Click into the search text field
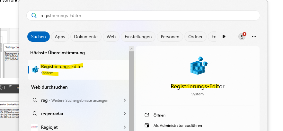The image size is (283, 131). (x=145, y=15)
